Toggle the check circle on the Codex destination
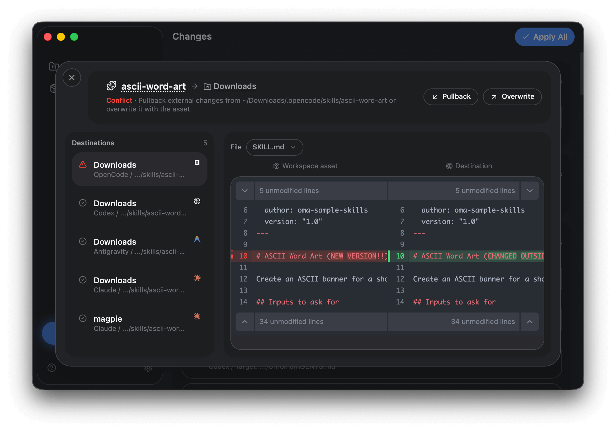The image size is (616, 432). pyautogui.click(x=83, y=203)
